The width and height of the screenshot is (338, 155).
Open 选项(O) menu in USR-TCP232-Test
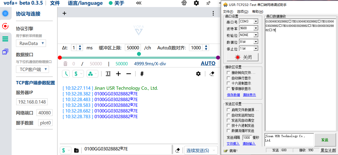click(x=242, y=12)
